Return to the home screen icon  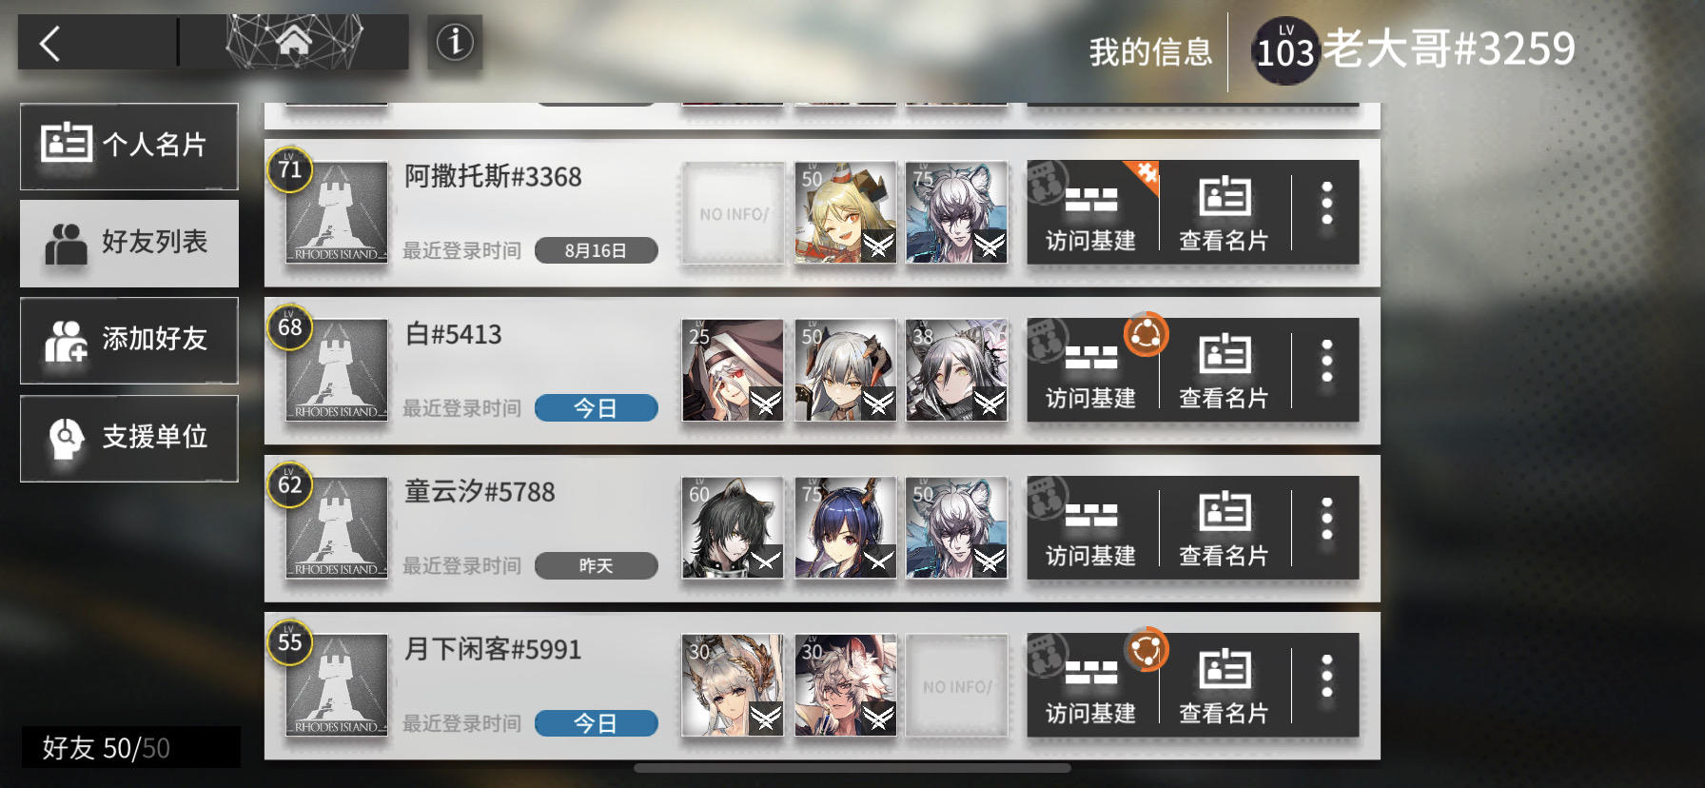point(294,42)
